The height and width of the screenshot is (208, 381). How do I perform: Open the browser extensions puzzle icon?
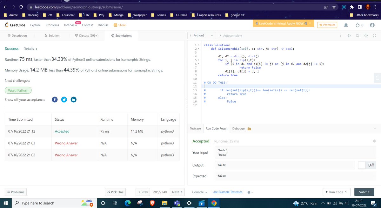pyautogui.click(x=352, y=7)
